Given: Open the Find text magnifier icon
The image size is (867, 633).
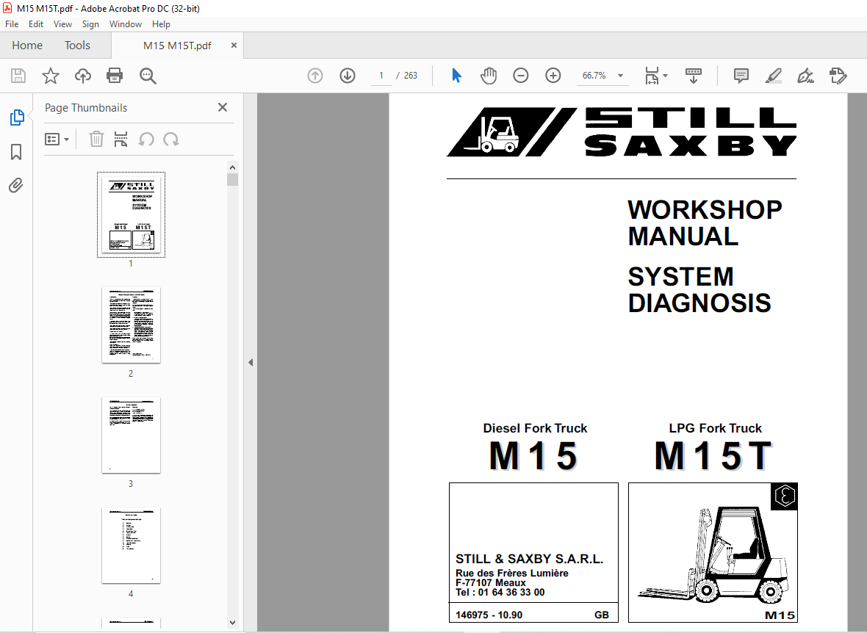Looking at the screenshot, I should coord(148,76).
